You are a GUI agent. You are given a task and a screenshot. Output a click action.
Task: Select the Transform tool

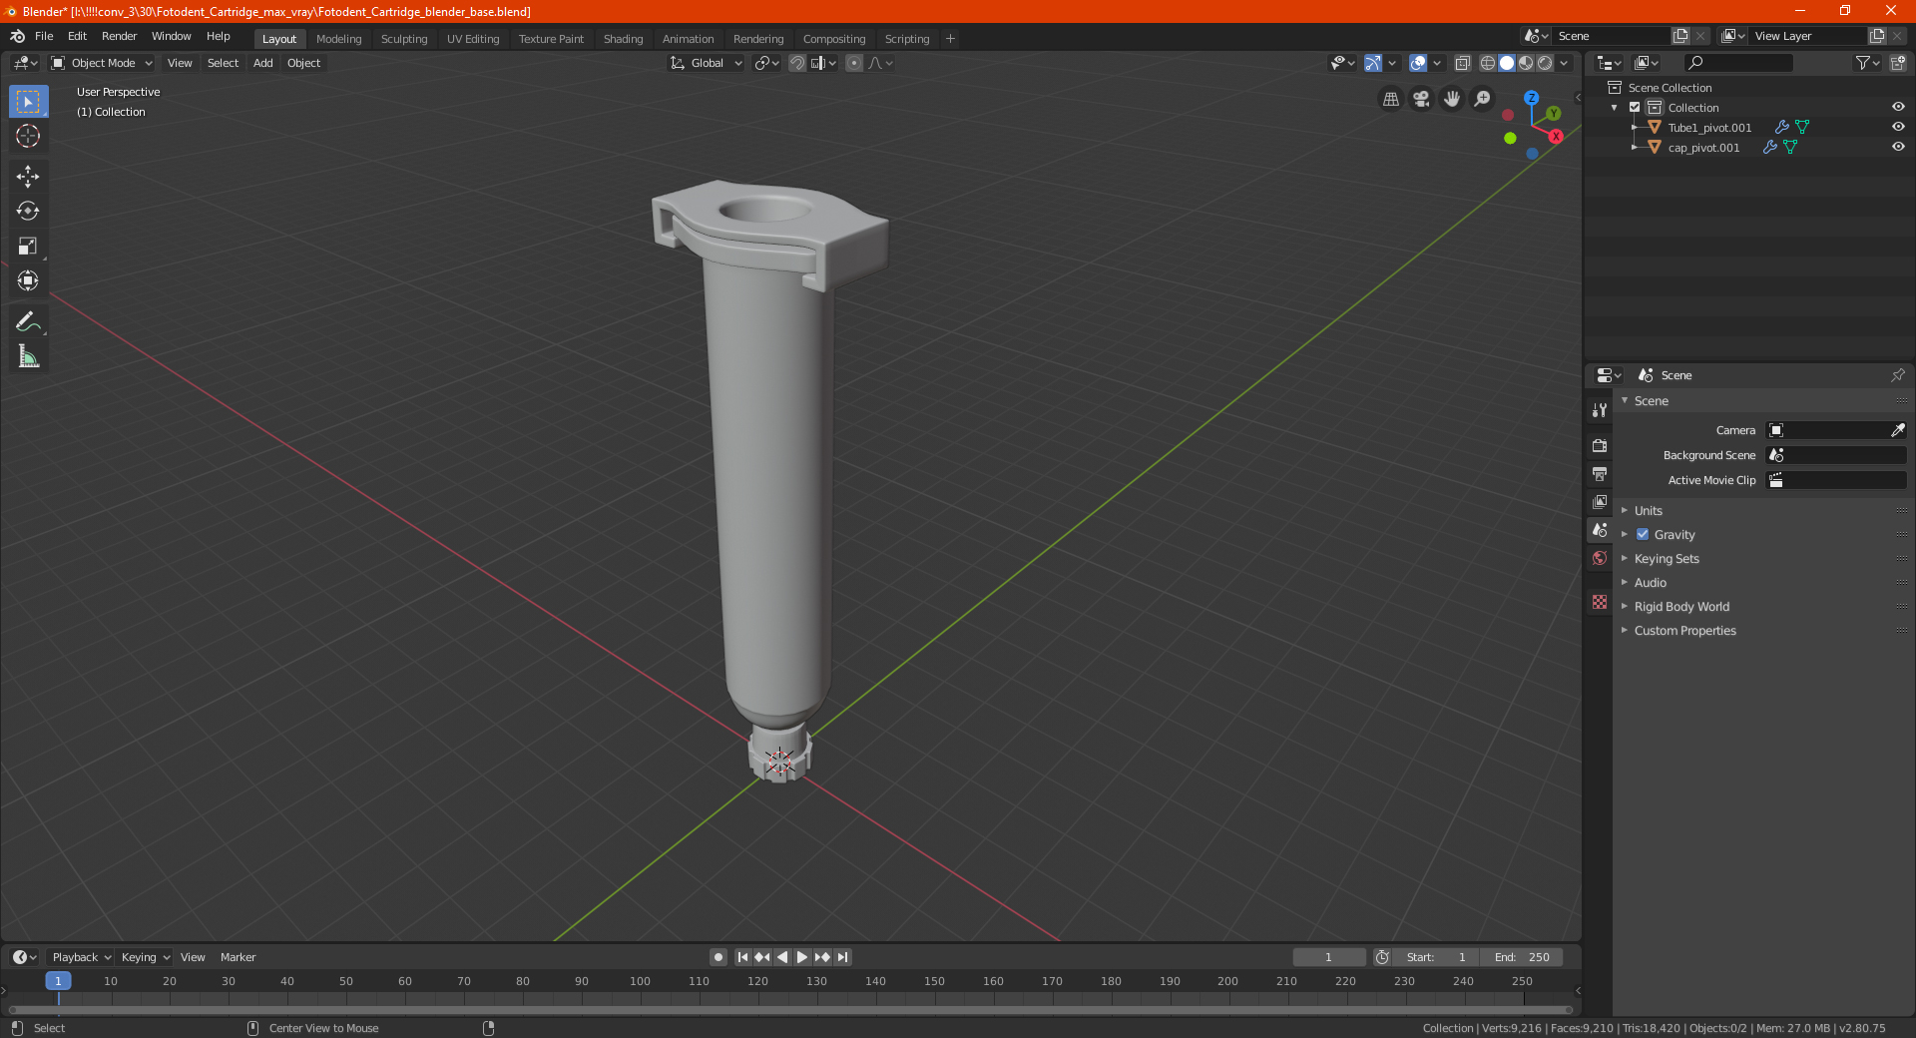28,280
